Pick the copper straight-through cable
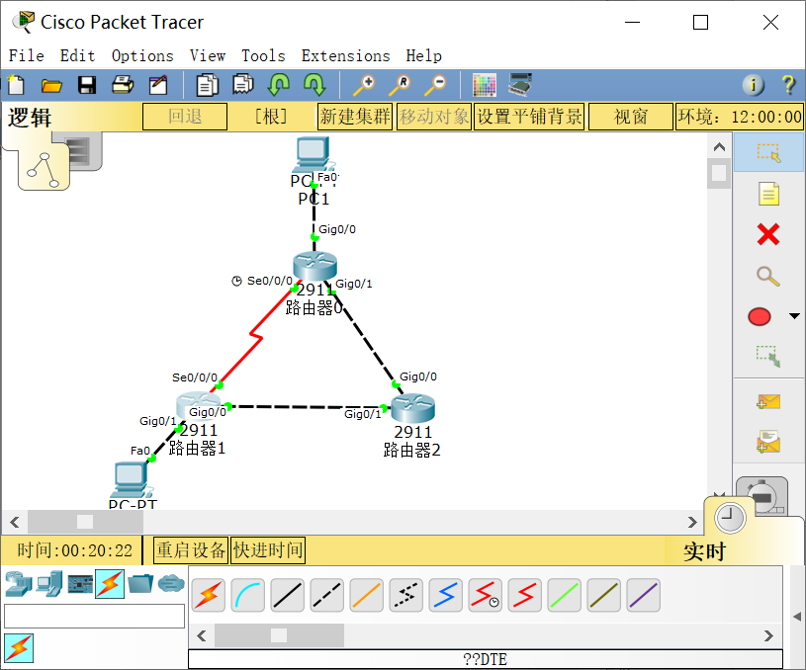This screenshot has height=670, width=806. pos(288,596)
